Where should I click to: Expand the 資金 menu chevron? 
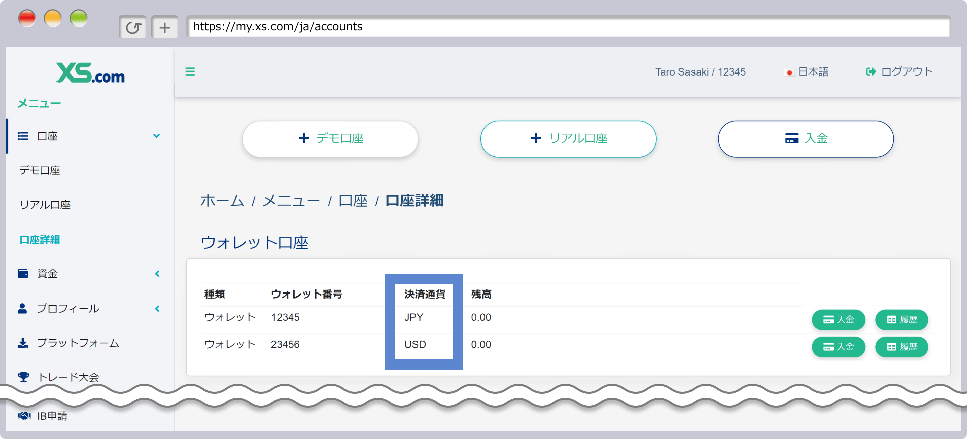[x=157, y=273]
